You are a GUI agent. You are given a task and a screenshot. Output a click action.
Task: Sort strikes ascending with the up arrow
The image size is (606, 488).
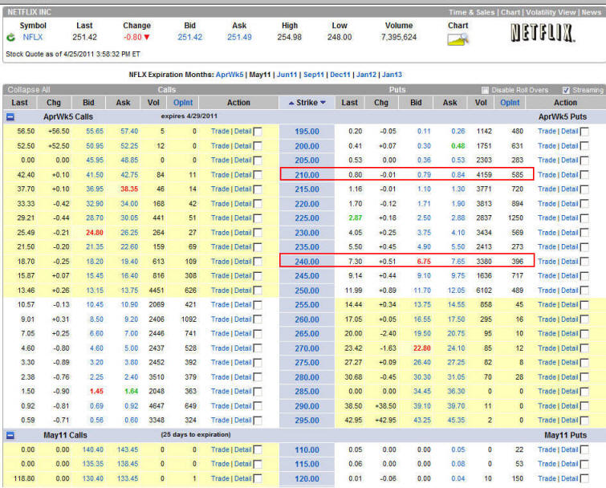[x=291, y=103]
